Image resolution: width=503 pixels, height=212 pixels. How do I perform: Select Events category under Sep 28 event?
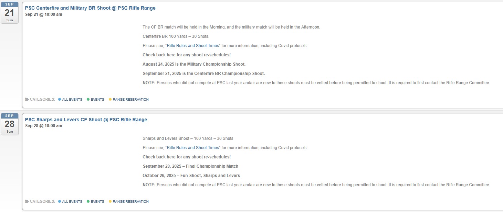coord(97,202)
